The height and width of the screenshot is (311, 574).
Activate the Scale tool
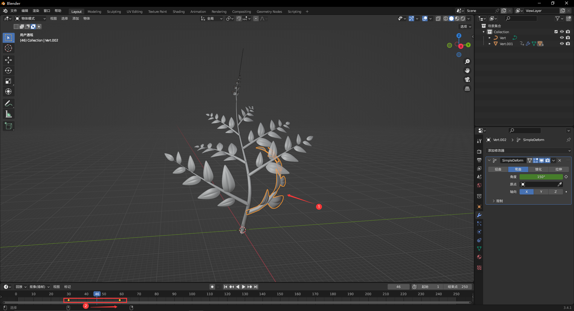pyautogui.click(x=8, y=81)
